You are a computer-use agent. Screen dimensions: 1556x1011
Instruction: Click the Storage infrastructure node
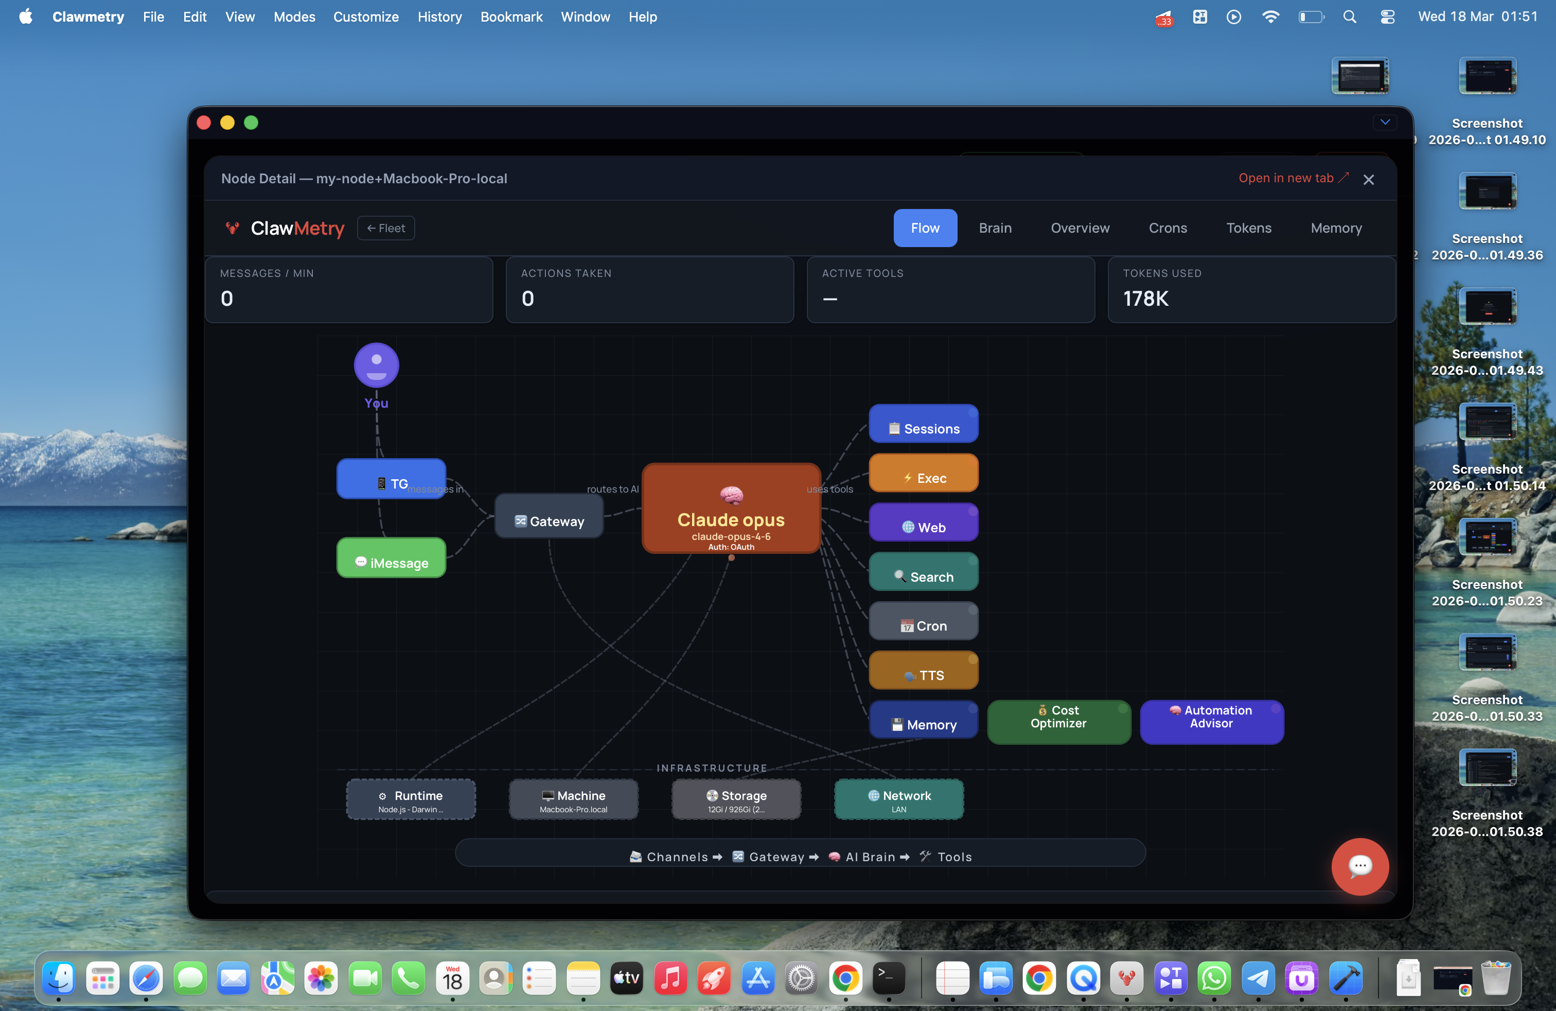pos(735,799)
